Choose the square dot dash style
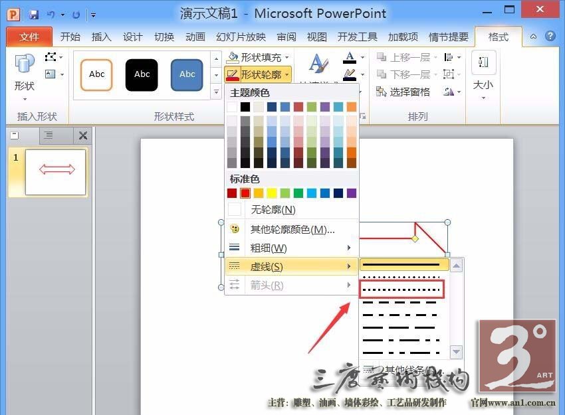The height and width of the screenshot is (415, 565). pyautogui.click(x=401, y=290)
